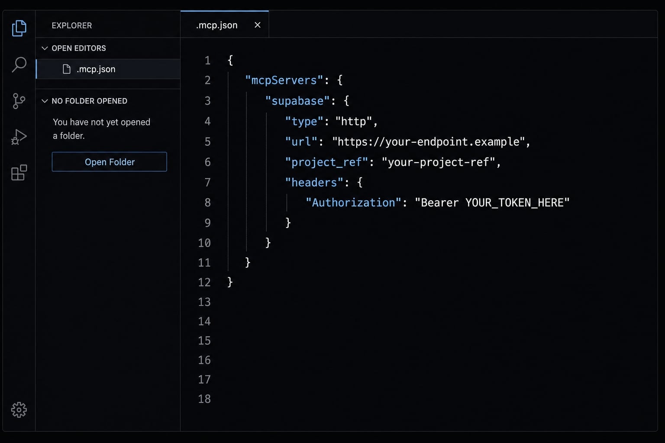Click the "Authorization" key on line 8
Image resolution: width=665 pixels, height=443 pixels.
click(x=353, y=203)
